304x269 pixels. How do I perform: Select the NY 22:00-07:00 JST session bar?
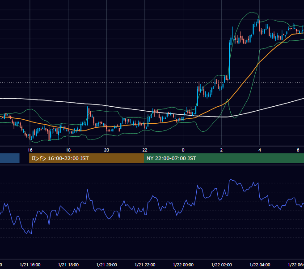point(224,158)
